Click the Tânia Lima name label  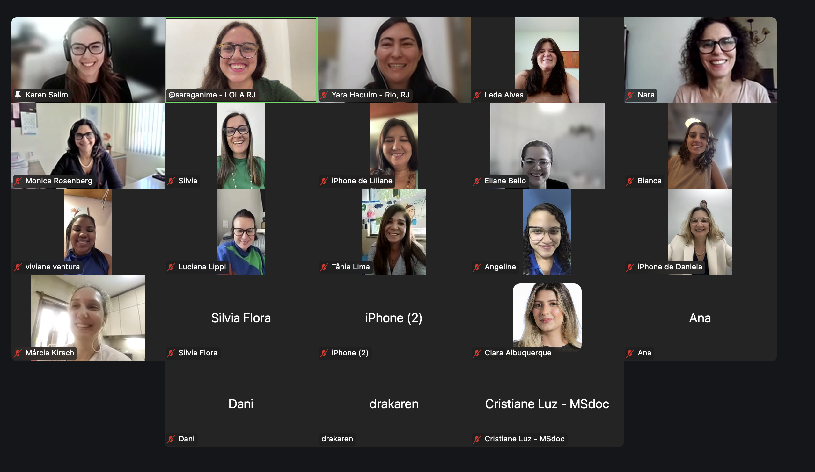point(350,267)
